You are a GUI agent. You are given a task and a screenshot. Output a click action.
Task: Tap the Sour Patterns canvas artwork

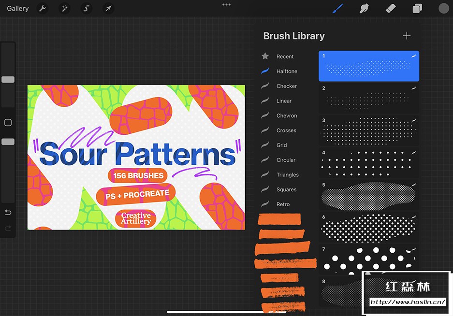(136, 158)
